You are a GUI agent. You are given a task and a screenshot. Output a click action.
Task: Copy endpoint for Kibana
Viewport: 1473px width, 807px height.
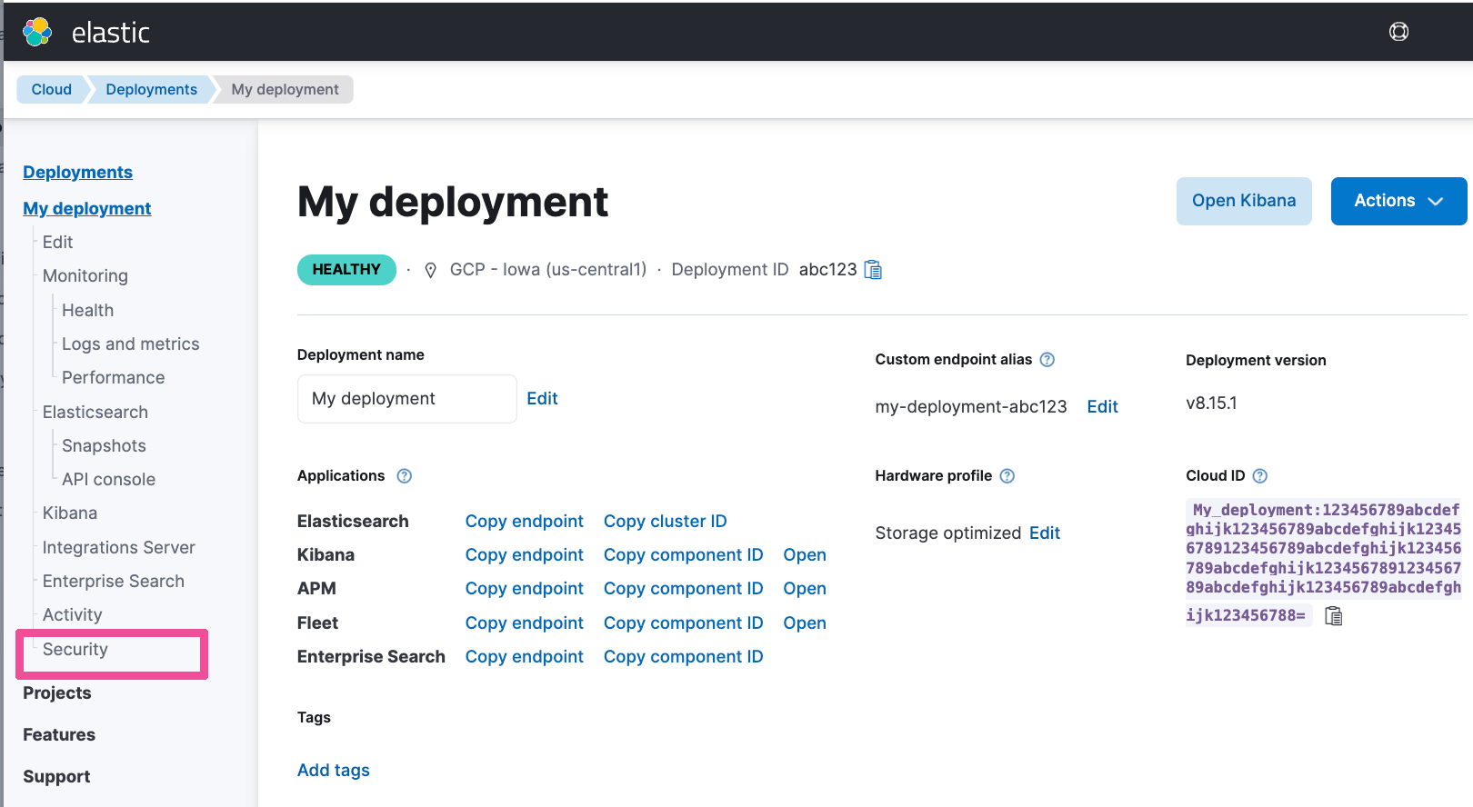point(524,555)
